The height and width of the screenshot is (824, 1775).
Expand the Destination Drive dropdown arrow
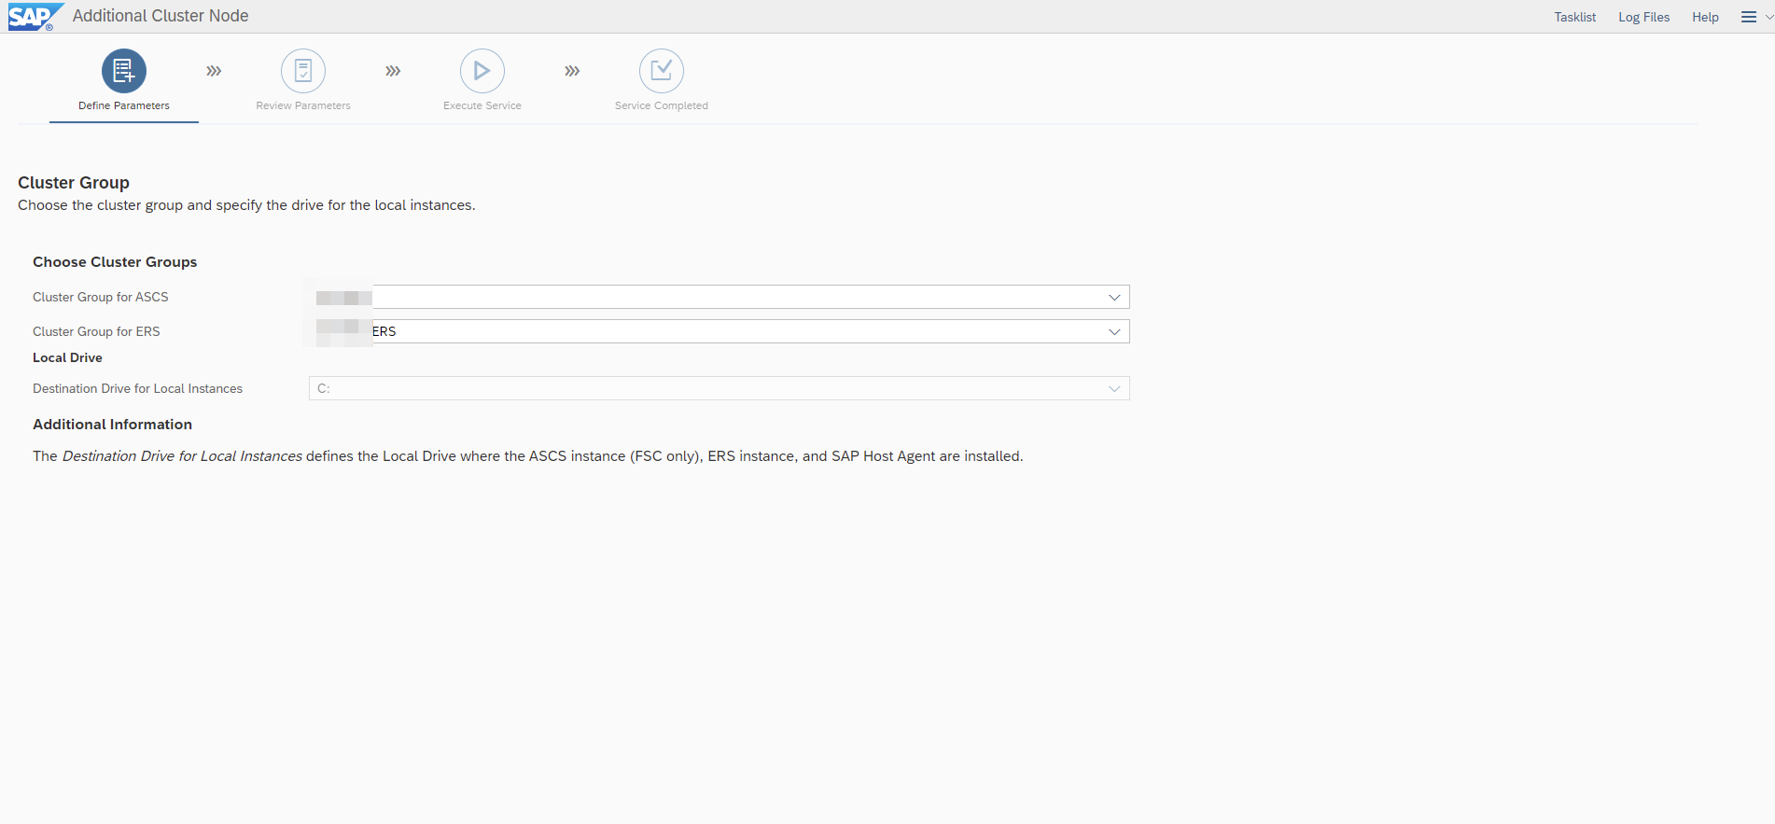pos(1114,388)
